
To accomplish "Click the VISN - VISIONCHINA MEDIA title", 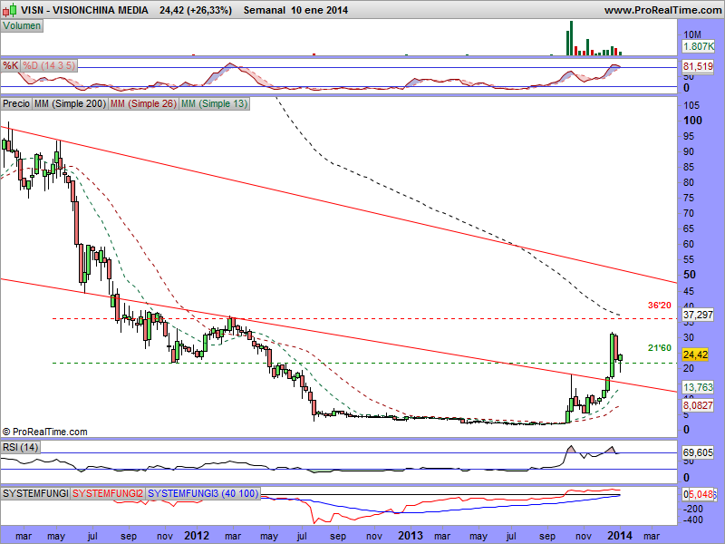I will tap(84, 10).
